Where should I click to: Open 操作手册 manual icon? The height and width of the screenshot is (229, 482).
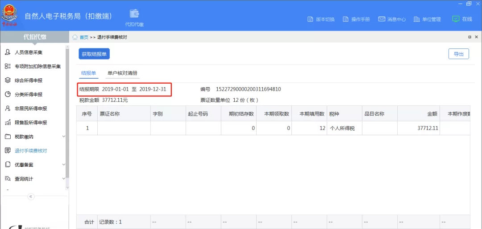click(346, 19)
